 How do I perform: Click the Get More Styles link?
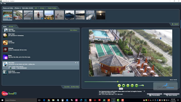click(75, 87)
